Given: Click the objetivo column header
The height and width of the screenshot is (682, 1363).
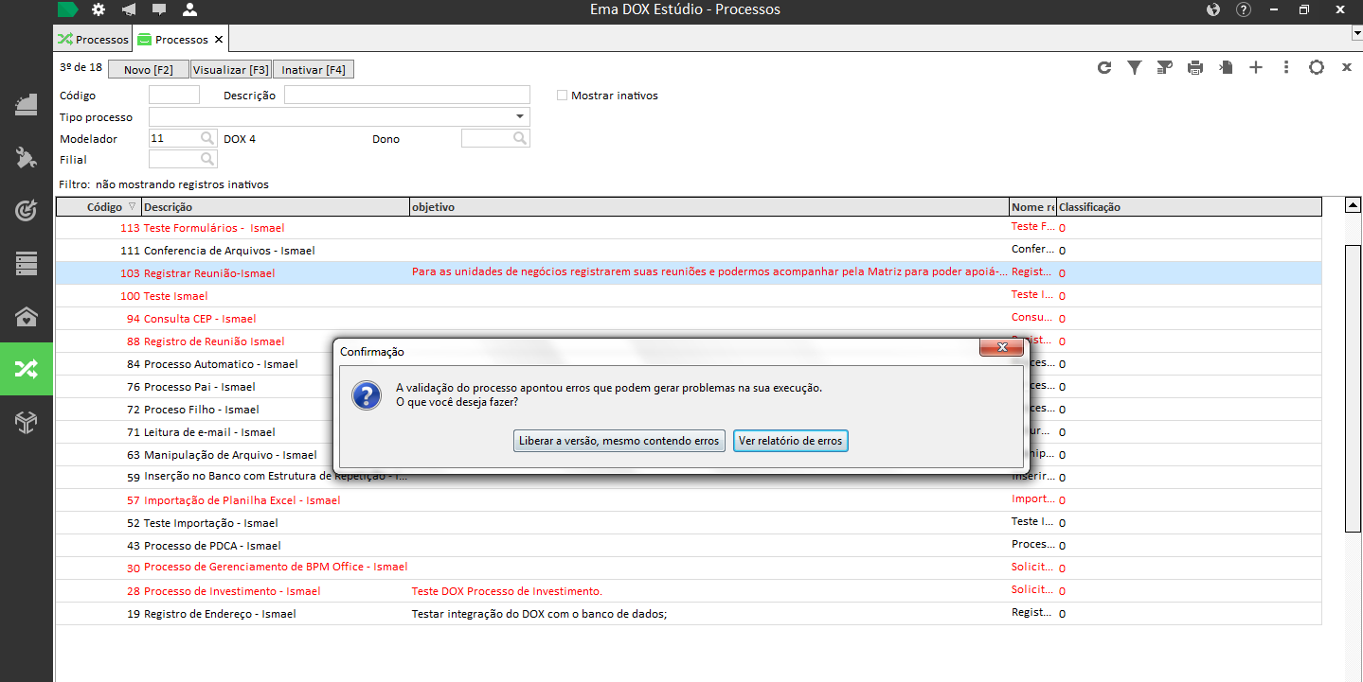Looking at the screenshot, I should (709, 206).
